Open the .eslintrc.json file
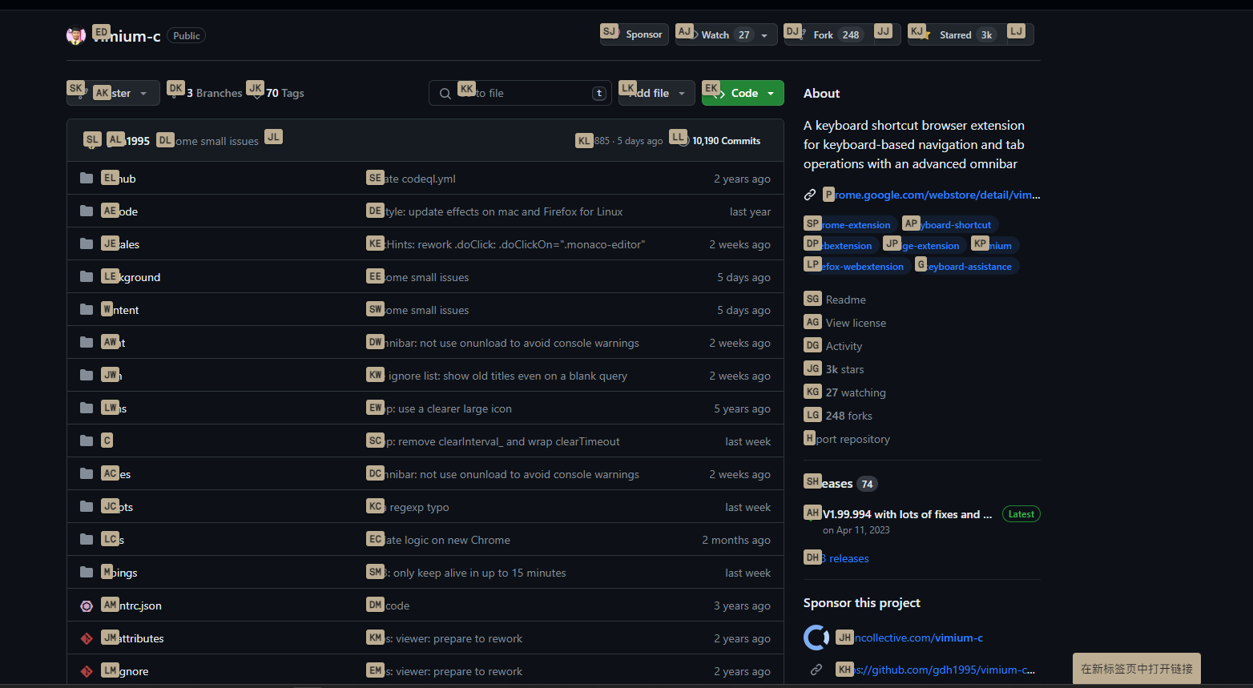Viewport: 1253px width, 688px height. pos(132,606)
